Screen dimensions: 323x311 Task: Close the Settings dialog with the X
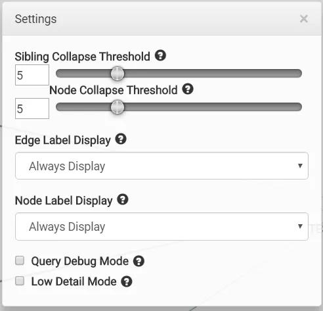tap(304, 19)
